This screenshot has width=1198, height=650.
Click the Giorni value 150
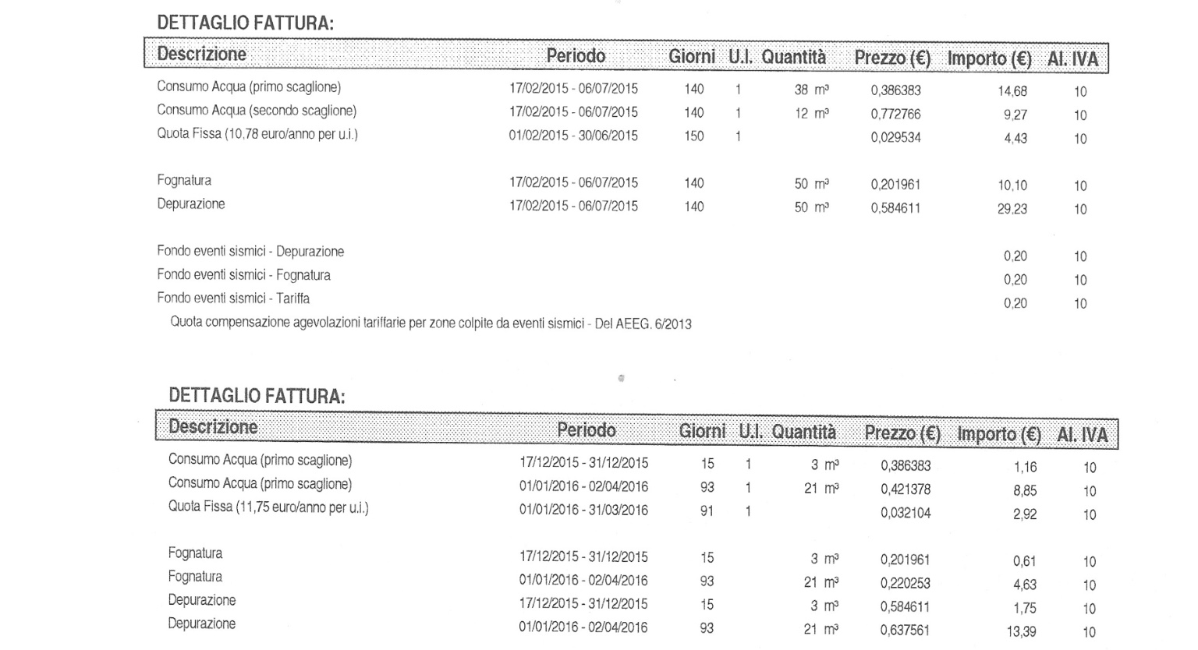pyautogui.click(x=693, y=136)
